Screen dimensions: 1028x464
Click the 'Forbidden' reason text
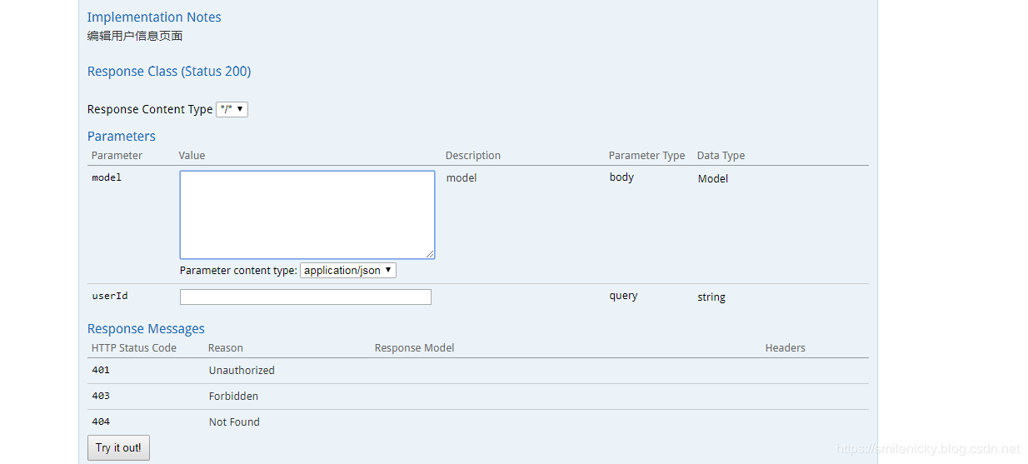233,397
